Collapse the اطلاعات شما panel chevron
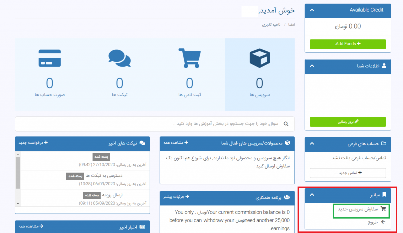This screenshot has height=233, width=403. coord(312,66)
